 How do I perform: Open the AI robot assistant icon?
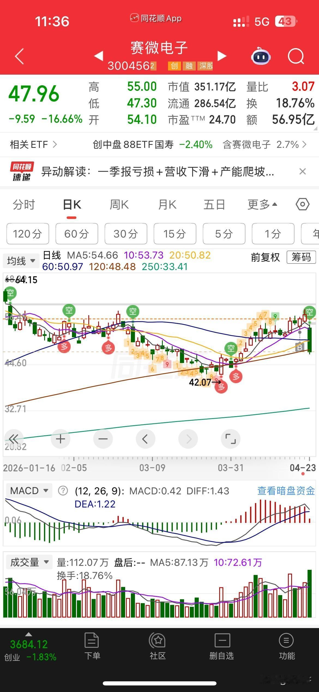click(260, 56)
